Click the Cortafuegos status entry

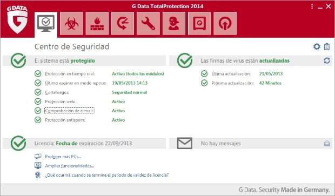(57, 92)
